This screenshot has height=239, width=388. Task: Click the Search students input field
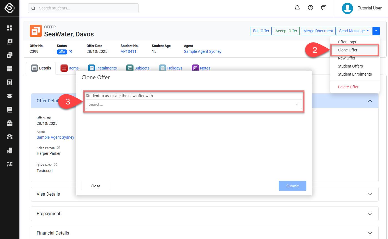click(83, 8)
